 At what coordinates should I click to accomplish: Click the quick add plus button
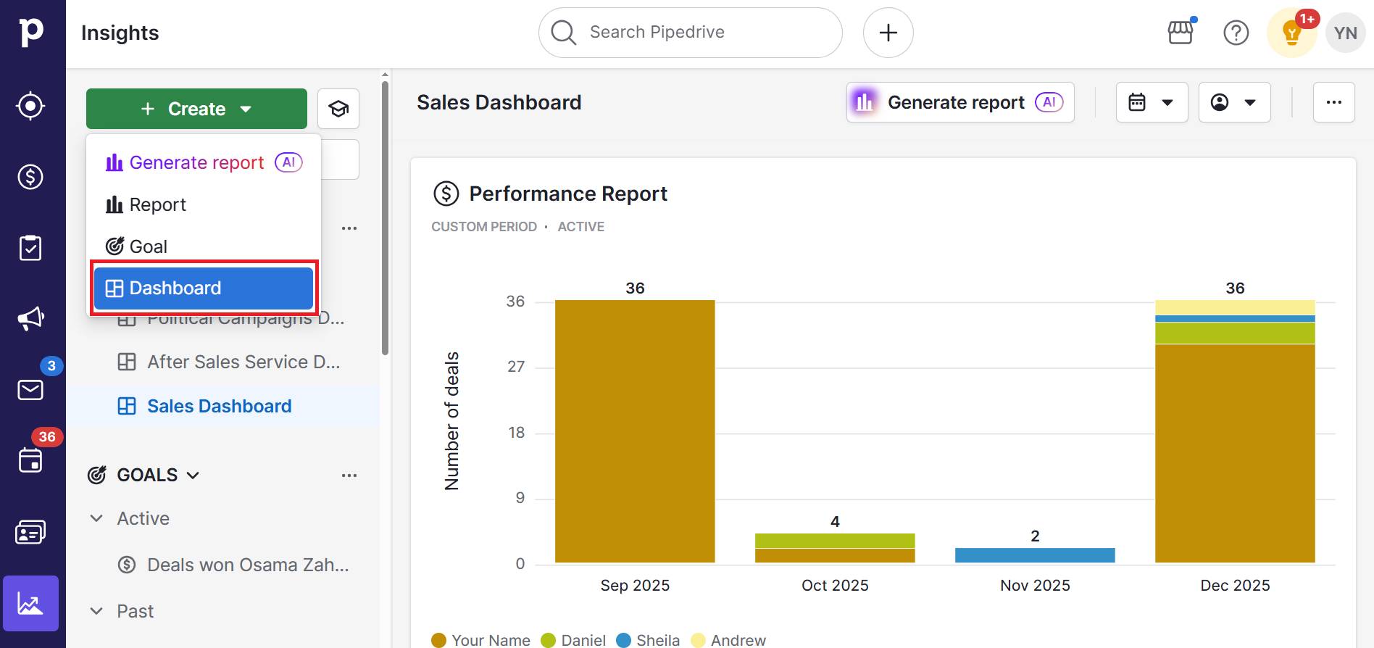pos(888,33)
